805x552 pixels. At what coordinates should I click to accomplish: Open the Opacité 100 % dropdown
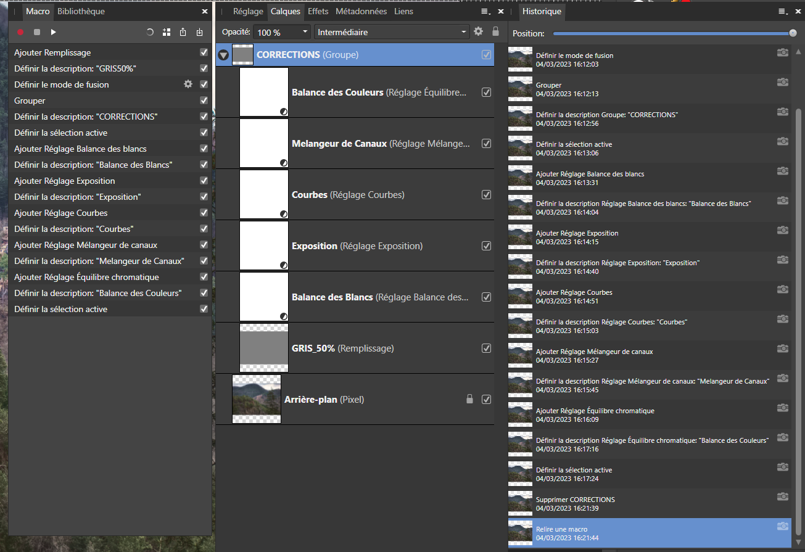coord(282,32)
